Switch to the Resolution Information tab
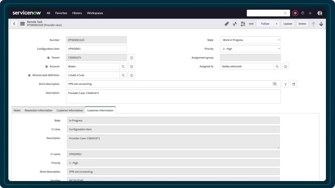The width and height of the screenshot is (335, 188). (x=38, y=110)
